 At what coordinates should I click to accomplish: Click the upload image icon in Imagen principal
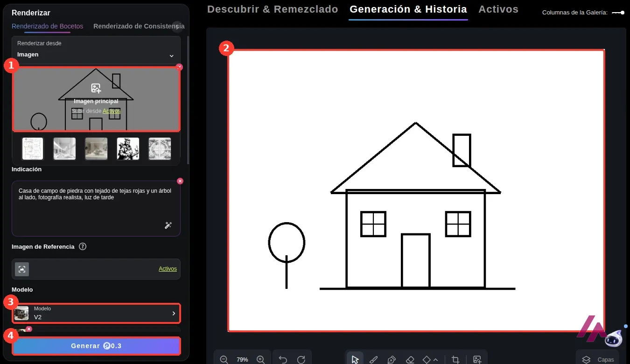[96, 88]
